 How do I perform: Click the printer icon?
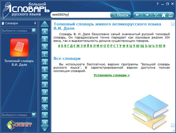click(170, 15)
